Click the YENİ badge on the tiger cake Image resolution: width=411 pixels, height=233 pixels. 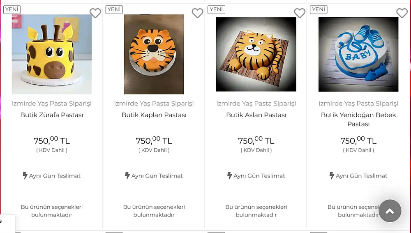tap(114, 9)
